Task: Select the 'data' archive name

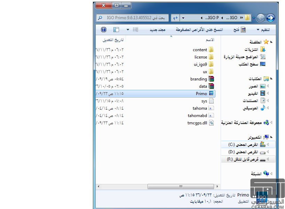Action: point(203,86)
